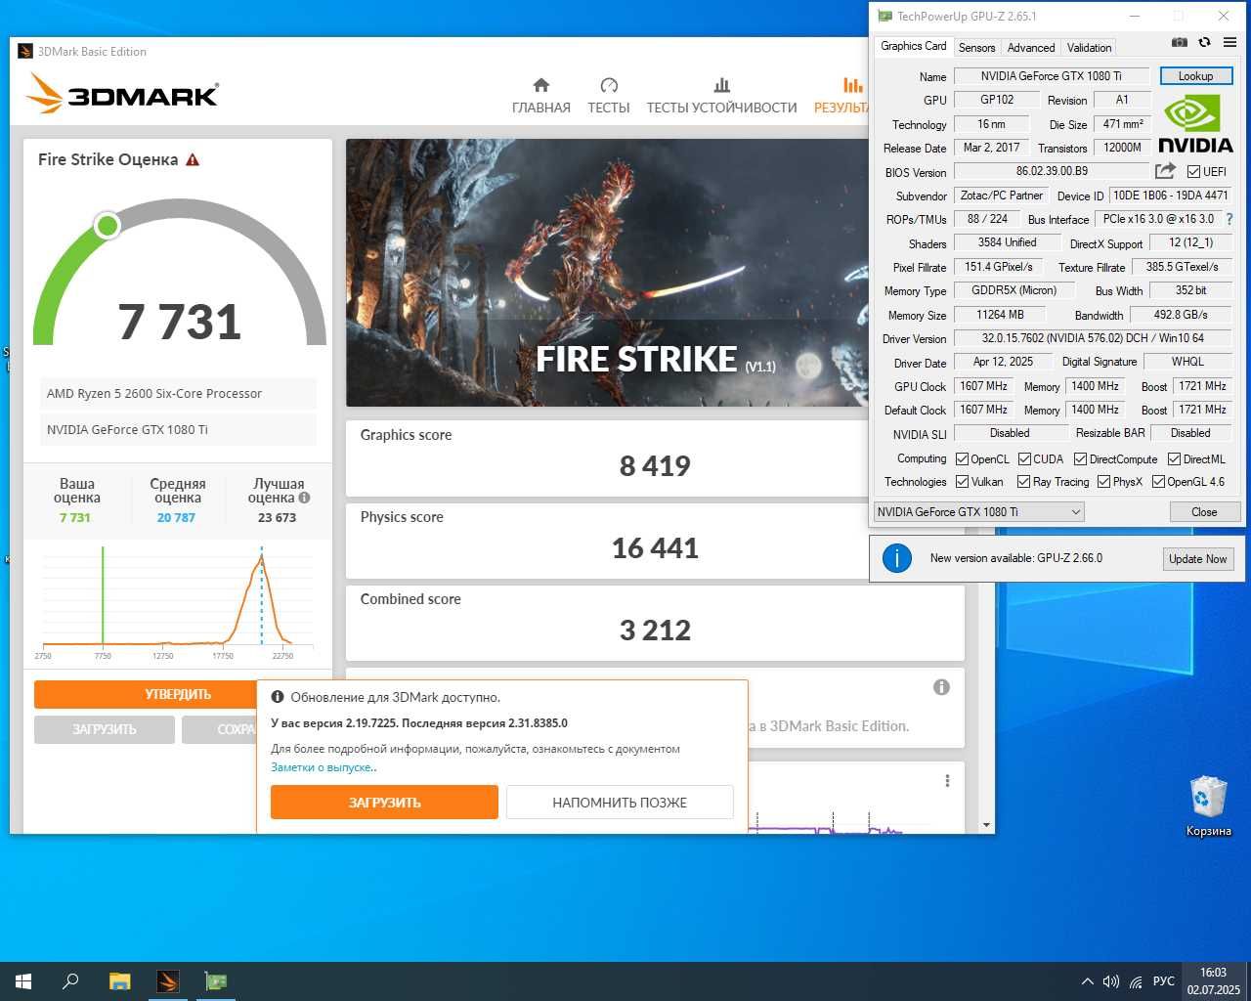Click Lookup button in GPU-Z
The height and width of the screenshot is (1001, 1251).
[x=1195, y=76]
